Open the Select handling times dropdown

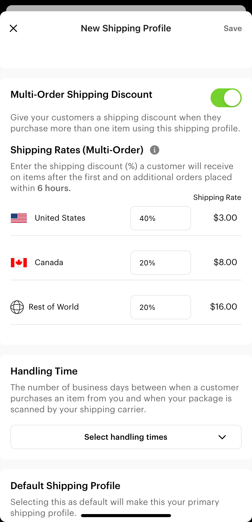point(126,437)
